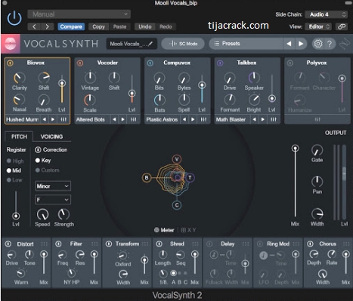Open Vocoder advanced settings sliders icon
This screenshot has height=301, width=353.
133,119
